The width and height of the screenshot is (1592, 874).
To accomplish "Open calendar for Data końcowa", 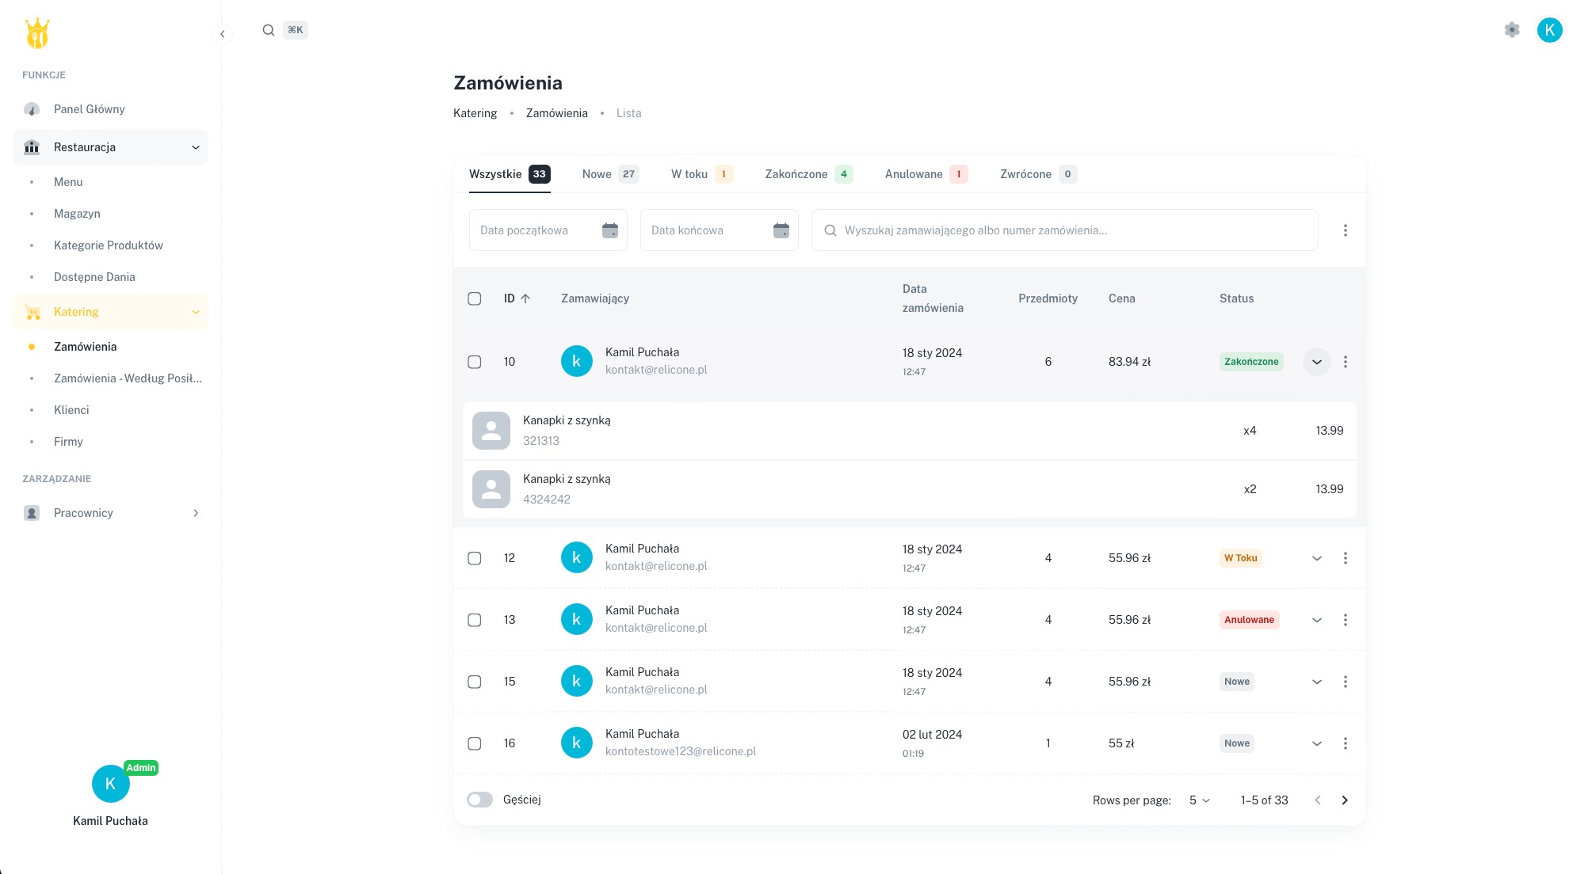I will pos(781,230).
